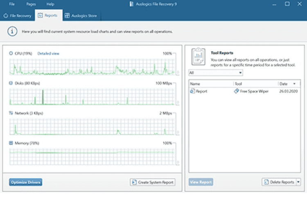Open the Auslogics Store tab

click(81, 16)
